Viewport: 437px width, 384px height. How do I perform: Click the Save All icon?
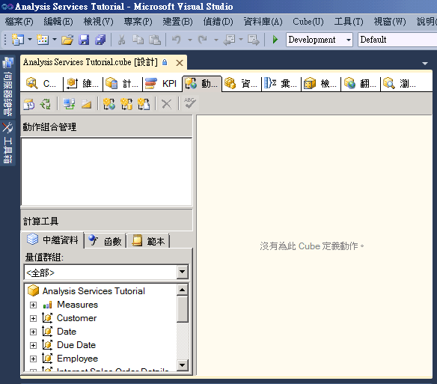(100, 40)
